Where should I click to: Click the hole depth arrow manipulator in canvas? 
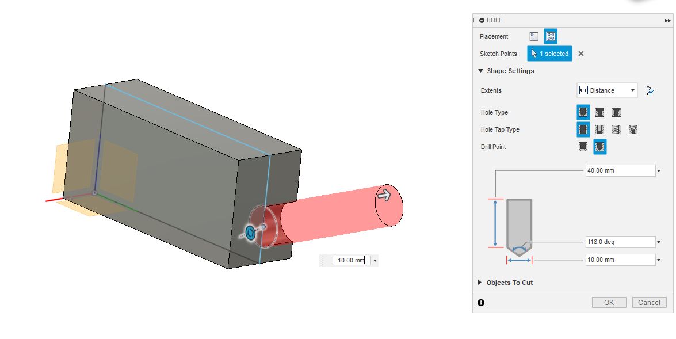(384, 195)
